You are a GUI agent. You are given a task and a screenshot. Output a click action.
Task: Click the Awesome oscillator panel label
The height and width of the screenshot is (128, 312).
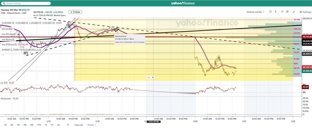pos(5,98)
